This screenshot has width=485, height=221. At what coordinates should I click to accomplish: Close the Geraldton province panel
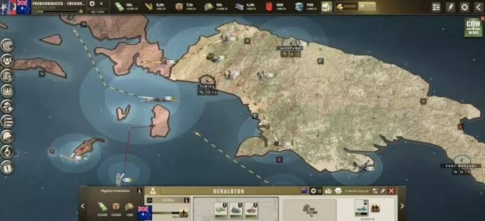391,191
